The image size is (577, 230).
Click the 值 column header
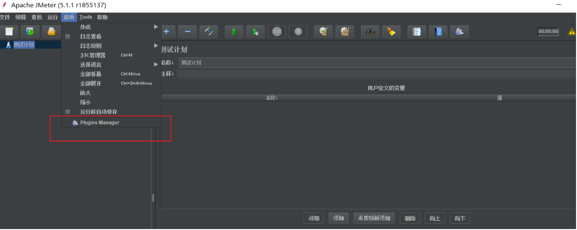click(482, 98)
